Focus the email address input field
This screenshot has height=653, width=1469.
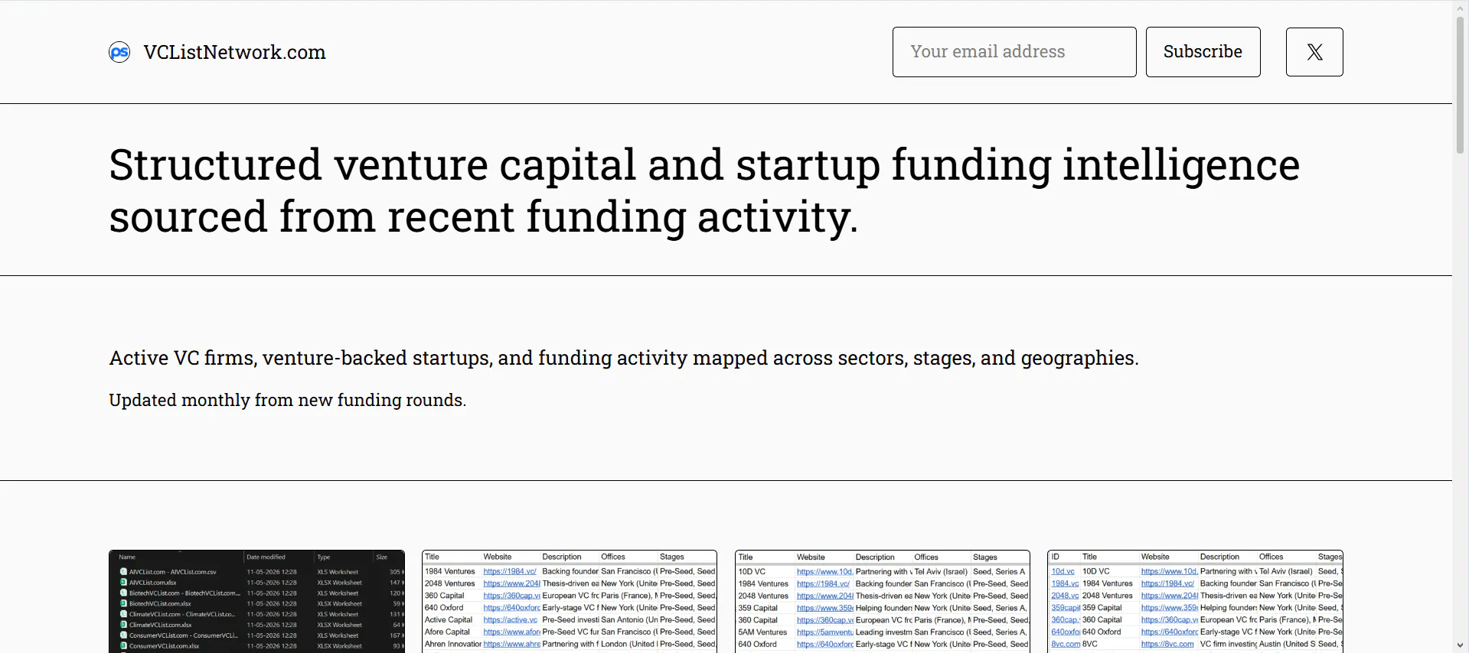pos(1014,52)
